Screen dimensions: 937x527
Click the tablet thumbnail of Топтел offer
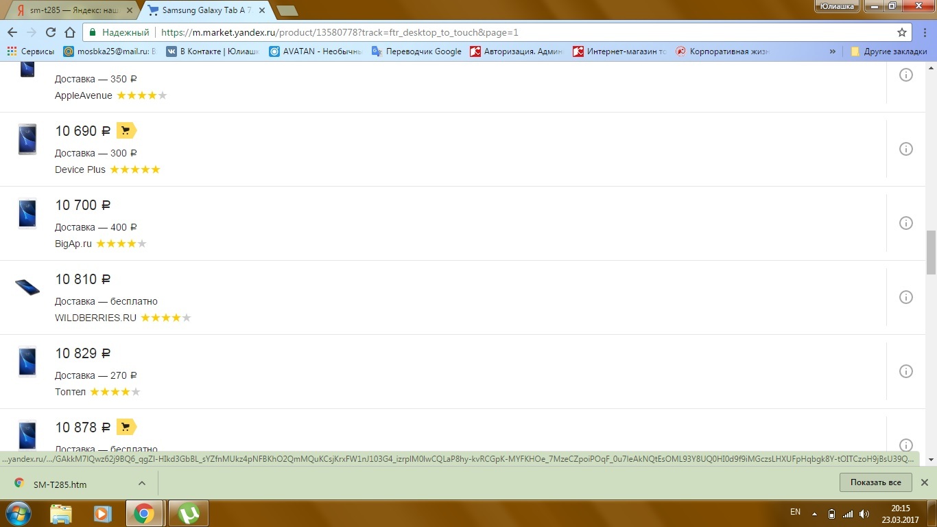tap(27, 362)
